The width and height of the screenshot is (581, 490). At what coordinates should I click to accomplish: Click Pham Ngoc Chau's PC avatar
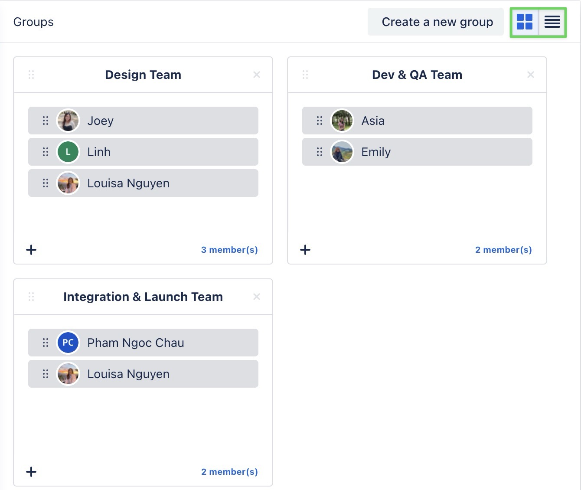coord(68,343)
